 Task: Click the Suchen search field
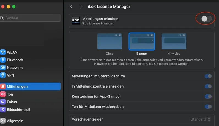click(x=30, y=18)
